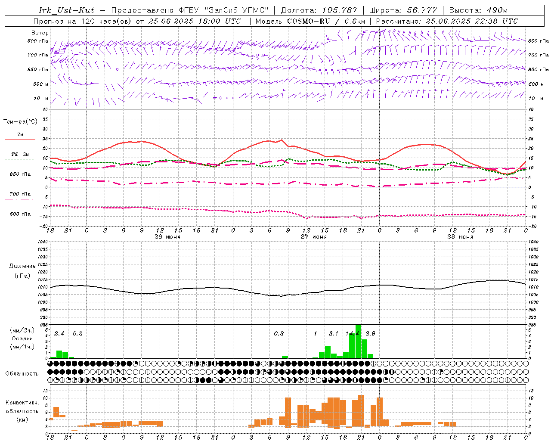Click the date label 26 июня
The image size is (551, 441).
click(x=167, y=237)
